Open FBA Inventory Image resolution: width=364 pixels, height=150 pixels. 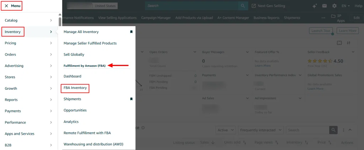[75, 88]
